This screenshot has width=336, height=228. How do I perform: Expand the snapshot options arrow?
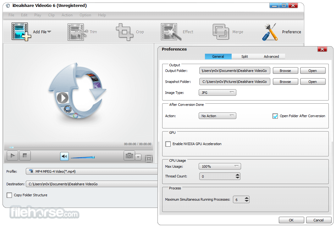coord(138,157)
